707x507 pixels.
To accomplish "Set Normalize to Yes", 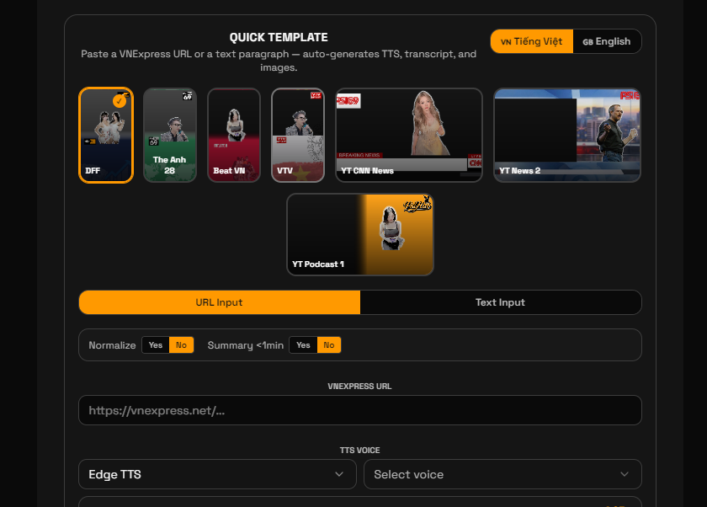I will point(156,345).
